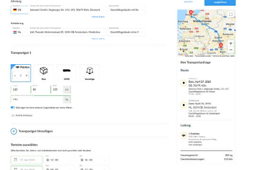Decrease pallet count with minus button
255x170 pixels.
15,76
